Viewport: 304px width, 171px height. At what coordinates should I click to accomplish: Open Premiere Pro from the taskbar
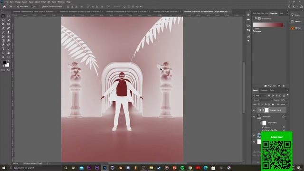coord(89,168)
